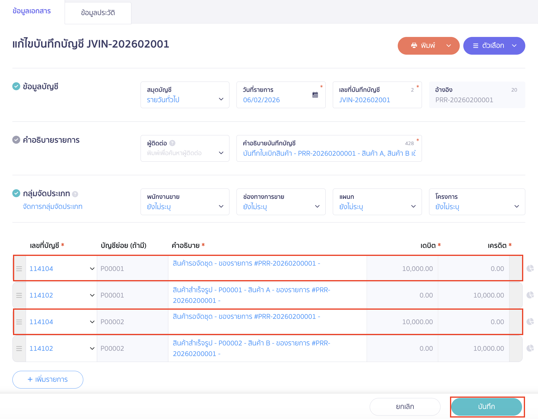The image size is (538, 419).
Task: Click the กลุ่มจัดประเภท section check circle
Action: click(x=16, y=193)
